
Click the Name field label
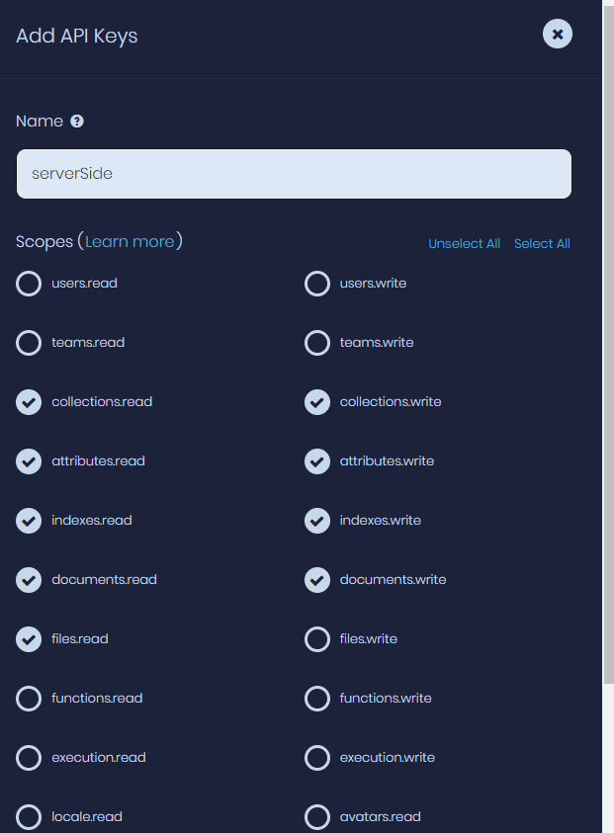[40, 122]
